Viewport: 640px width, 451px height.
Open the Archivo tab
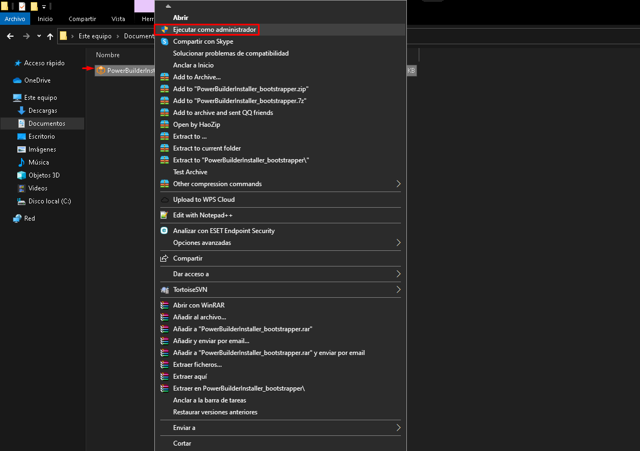tap(15, 19)
